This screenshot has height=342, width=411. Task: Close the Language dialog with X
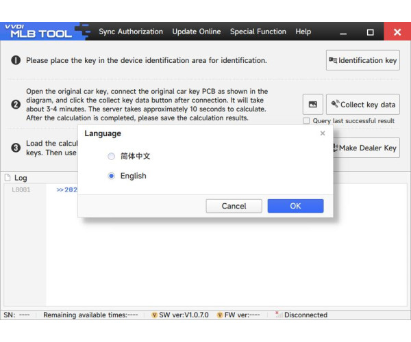(x=323, y=133)
